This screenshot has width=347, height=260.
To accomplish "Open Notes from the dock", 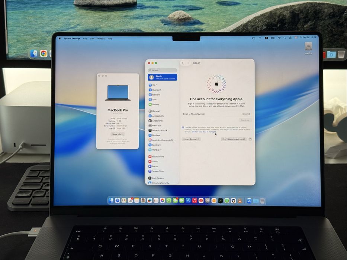I will click(137, 201).
